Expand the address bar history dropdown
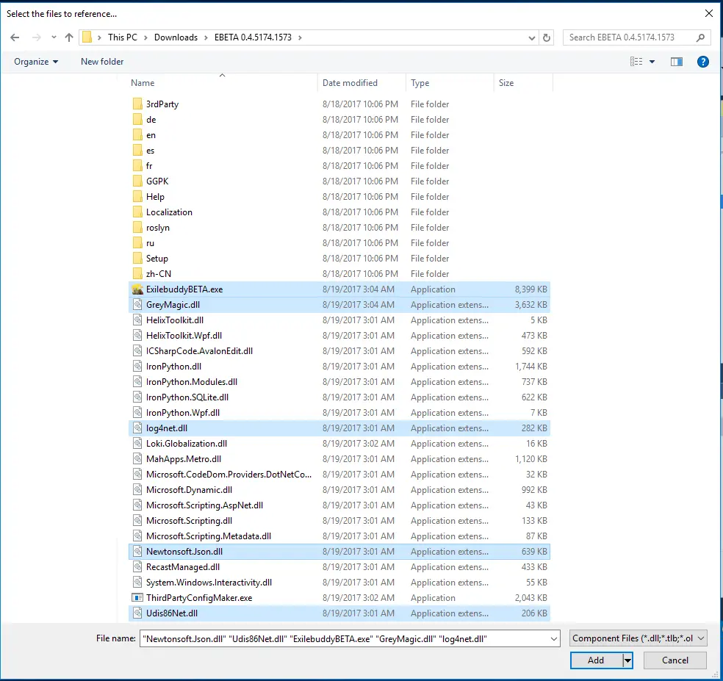The image size is (723, 681). pyautogui.click(x=532, y=37)
